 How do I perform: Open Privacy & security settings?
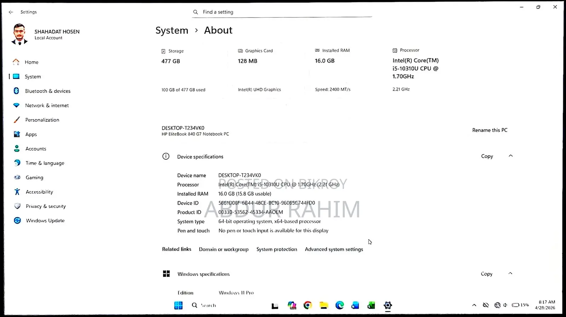(46, 206)
